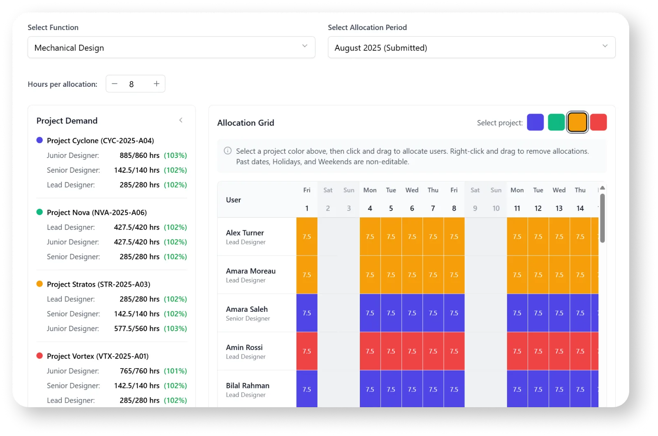Click the Mon 4 column header
The image size is (658, 436).
click(x=370, y=199)
